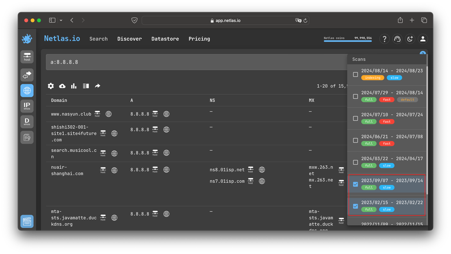Enable the 2024/07/29 - 2024/08/14 default scan
Image resolution: width=451 pixels, height=254 pixels.
(356, 96)
